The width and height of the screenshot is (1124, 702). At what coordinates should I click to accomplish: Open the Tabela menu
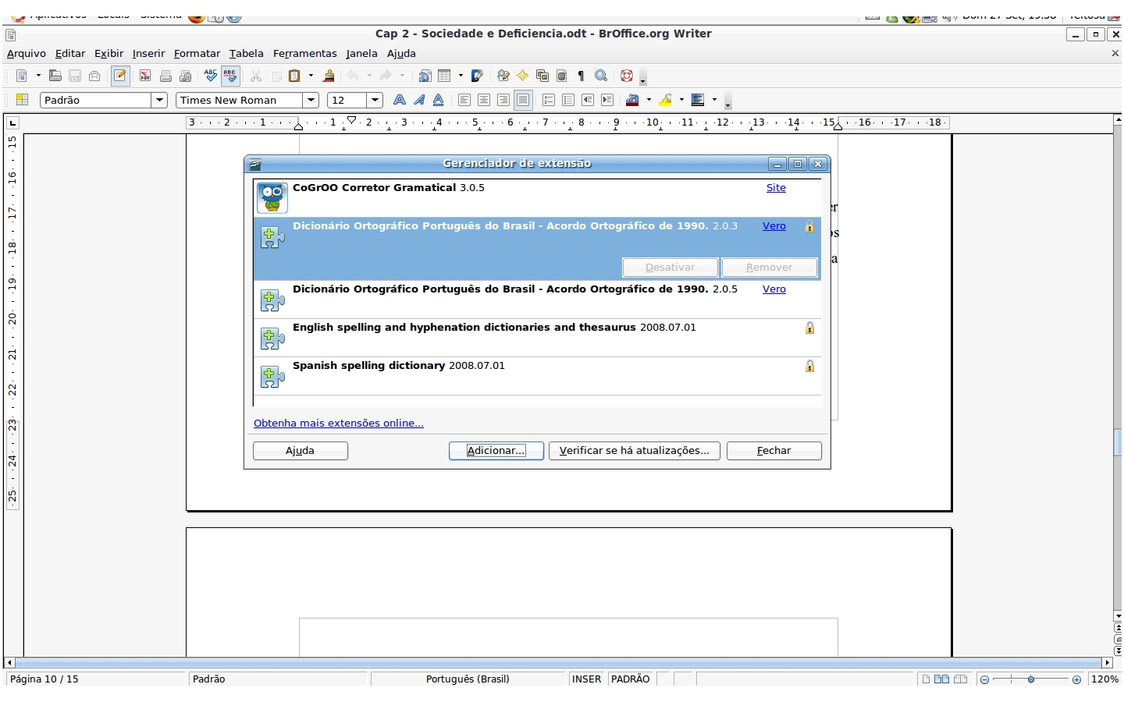click(x=247, y=53)
